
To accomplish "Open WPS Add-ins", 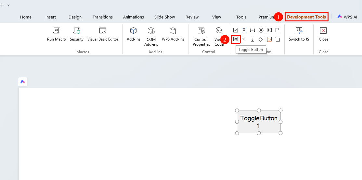I will tap(173, 34).
